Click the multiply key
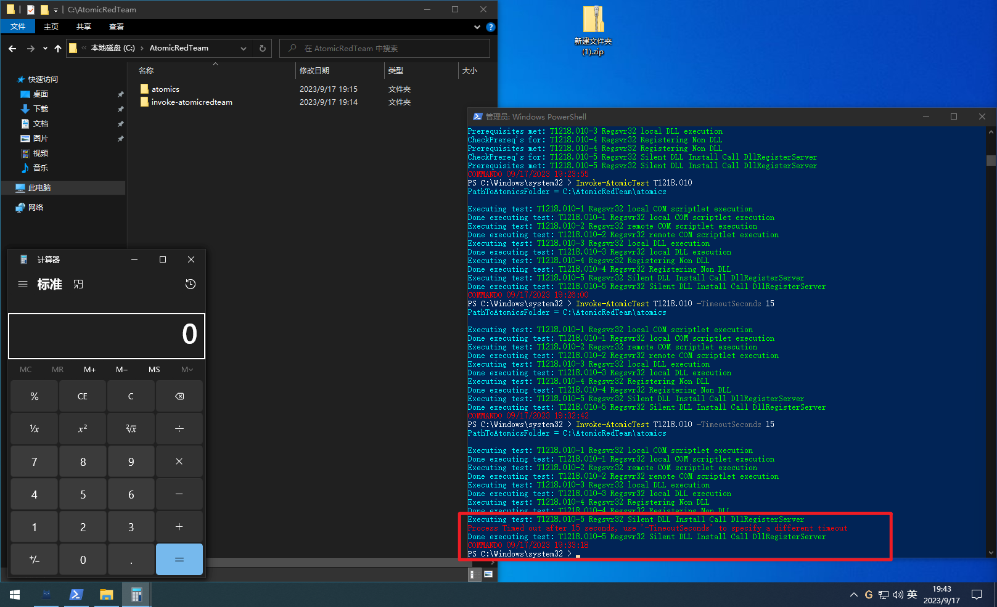 [x=179, y=462]
